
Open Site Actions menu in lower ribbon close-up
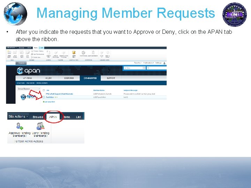point(18,117)
